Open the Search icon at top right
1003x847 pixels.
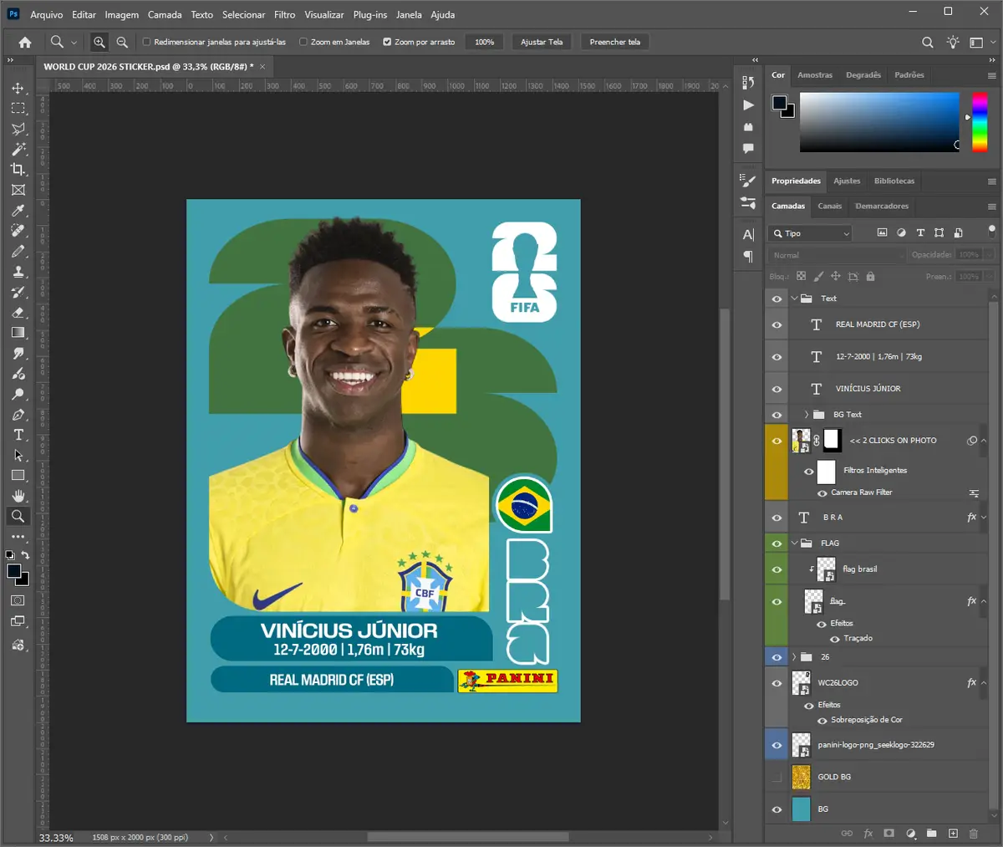pyautogui.click(x=928, y=42)
